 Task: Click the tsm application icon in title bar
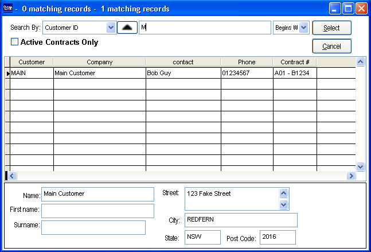click(x=7, y=9)
